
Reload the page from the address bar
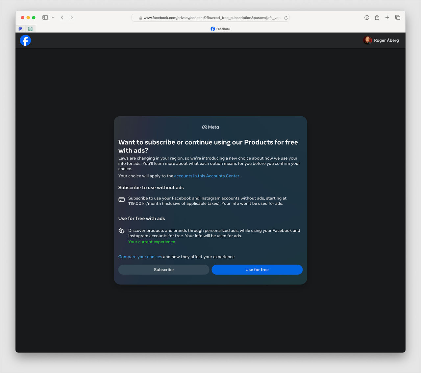click(286, 18)
